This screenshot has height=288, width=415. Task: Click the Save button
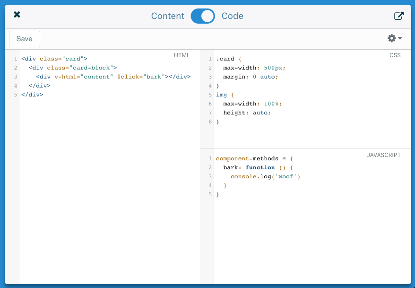click(x=25, y=39)
